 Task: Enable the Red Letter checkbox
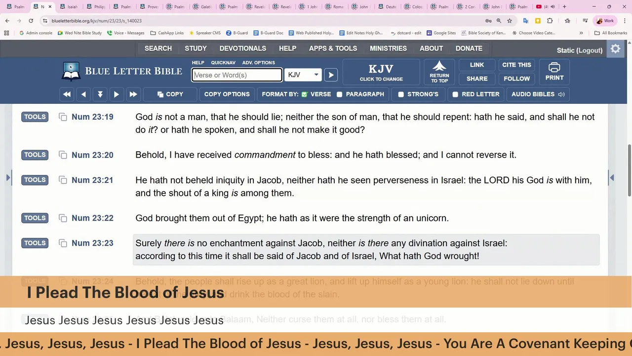point(455,94)
